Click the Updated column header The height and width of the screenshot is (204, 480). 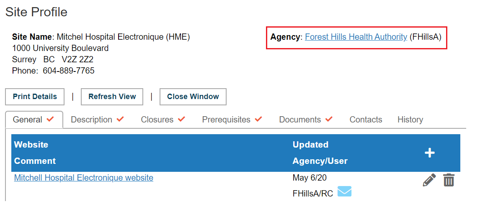coord(310,145)
